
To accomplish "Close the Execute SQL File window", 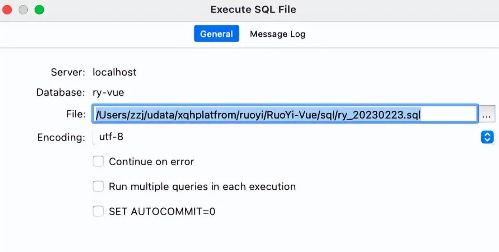I will coord(7,10).
